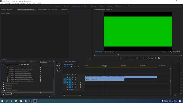Filter accelerated effects in Effects panel
Viewport: 183px width, 103px height.
(22, 64)
